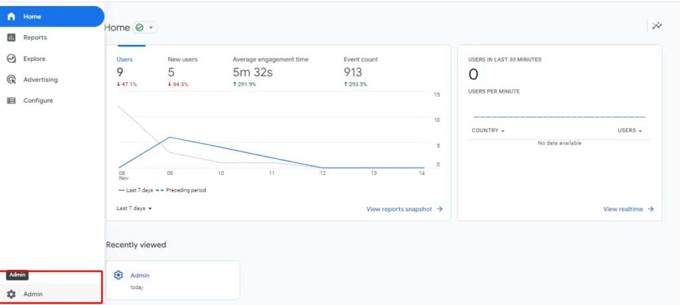This screenshot has height=305, width=680.
Task: Open the COUNTRY dimension dropdown
Action: tap(488, 131)
